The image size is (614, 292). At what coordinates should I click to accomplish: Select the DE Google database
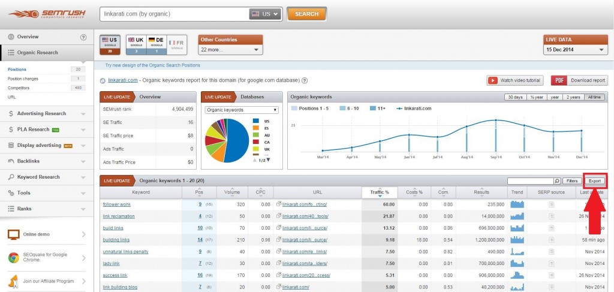pyautogui.click(x=156, y=44)
